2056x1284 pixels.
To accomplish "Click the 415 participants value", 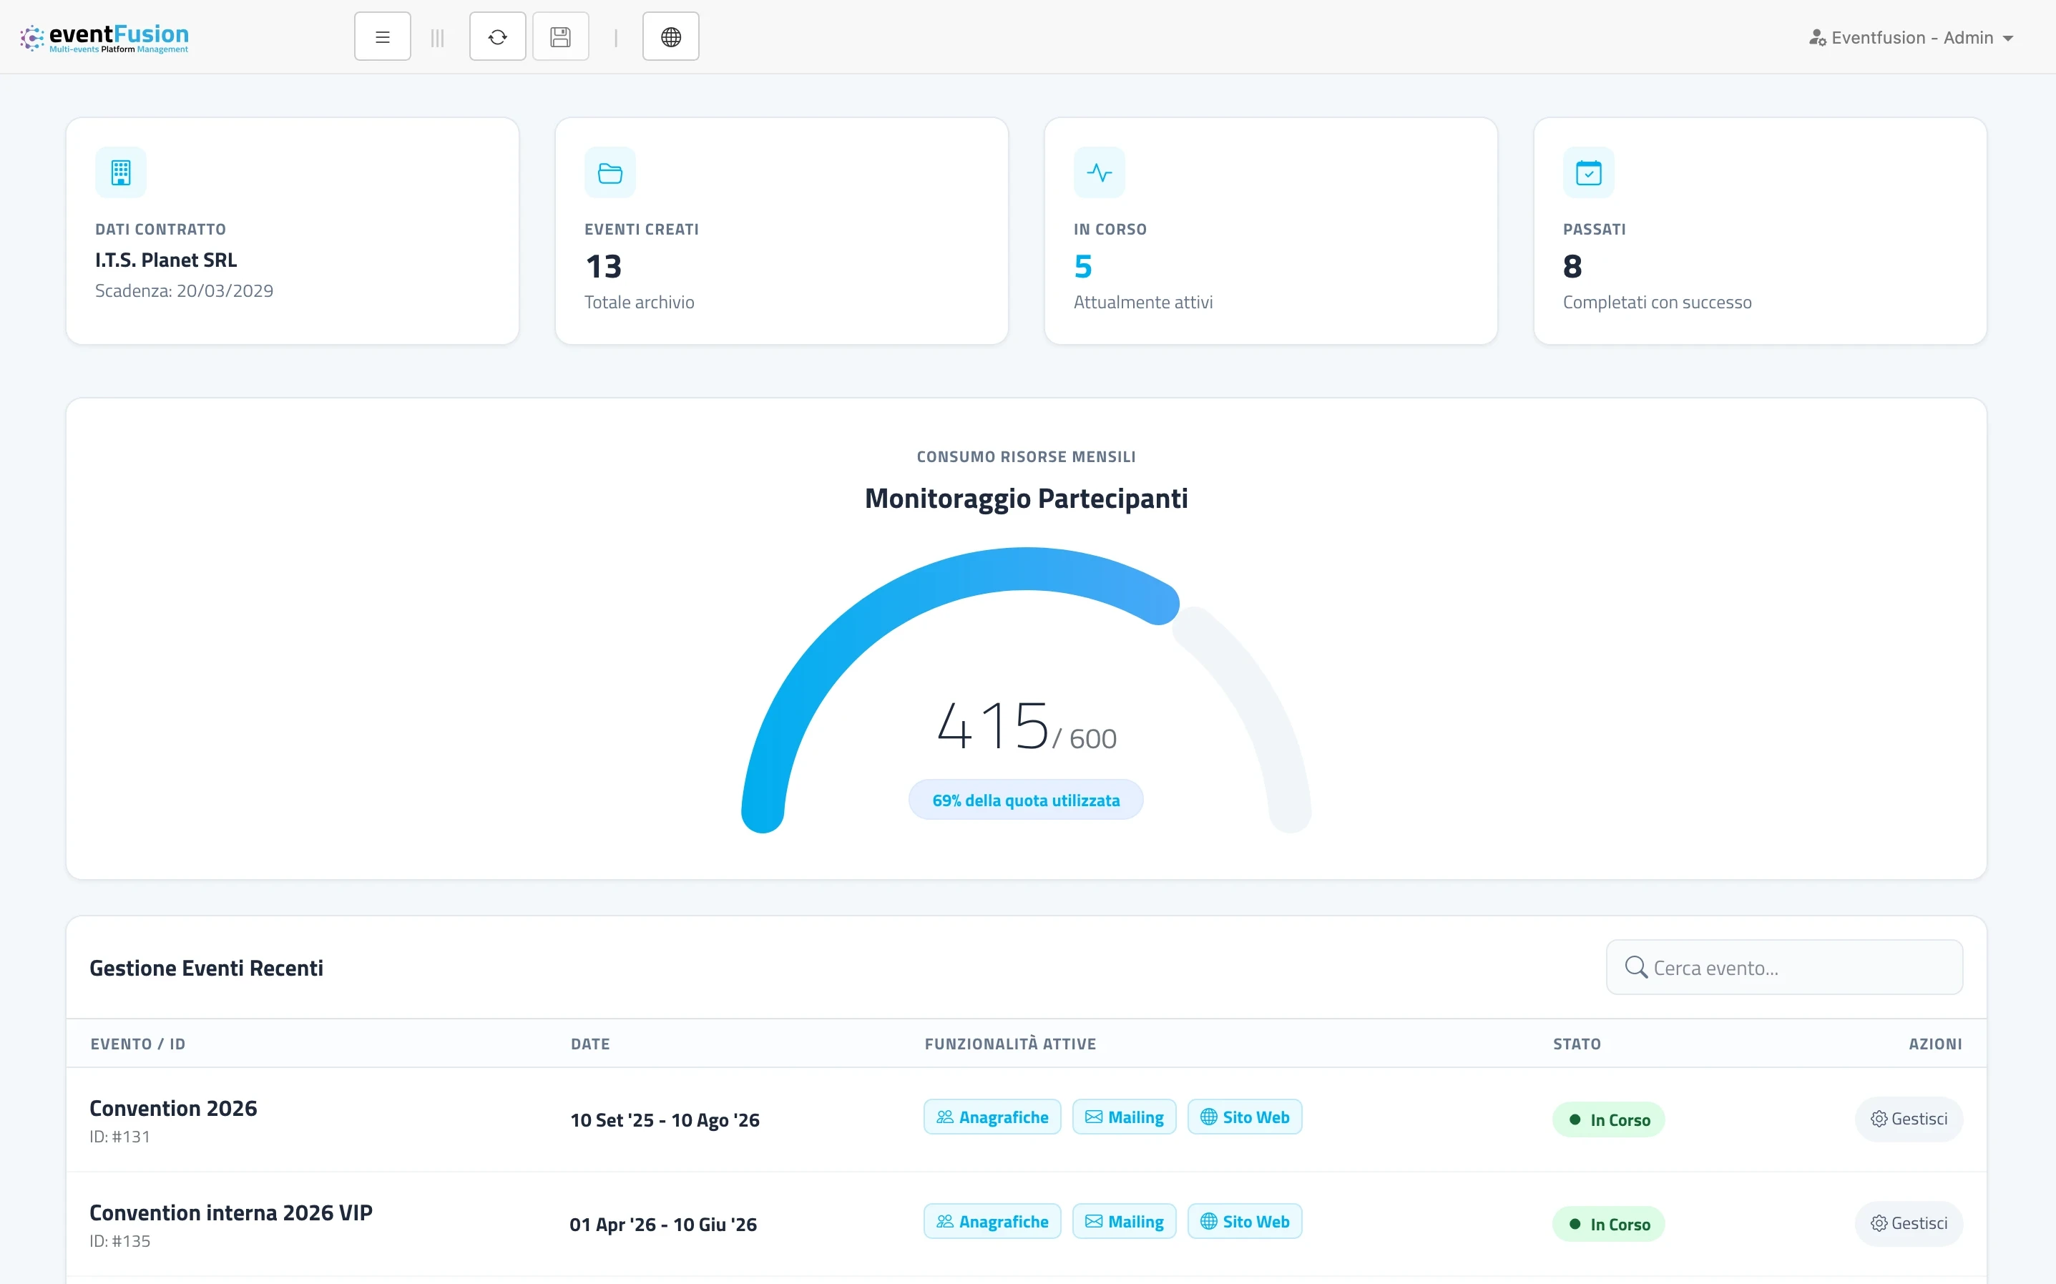I will [993, 726].
